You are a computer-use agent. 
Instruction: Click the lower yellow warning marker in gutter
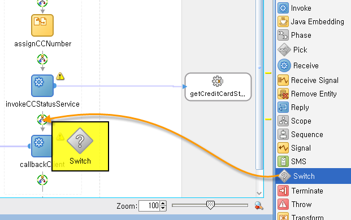coord(268,119)
